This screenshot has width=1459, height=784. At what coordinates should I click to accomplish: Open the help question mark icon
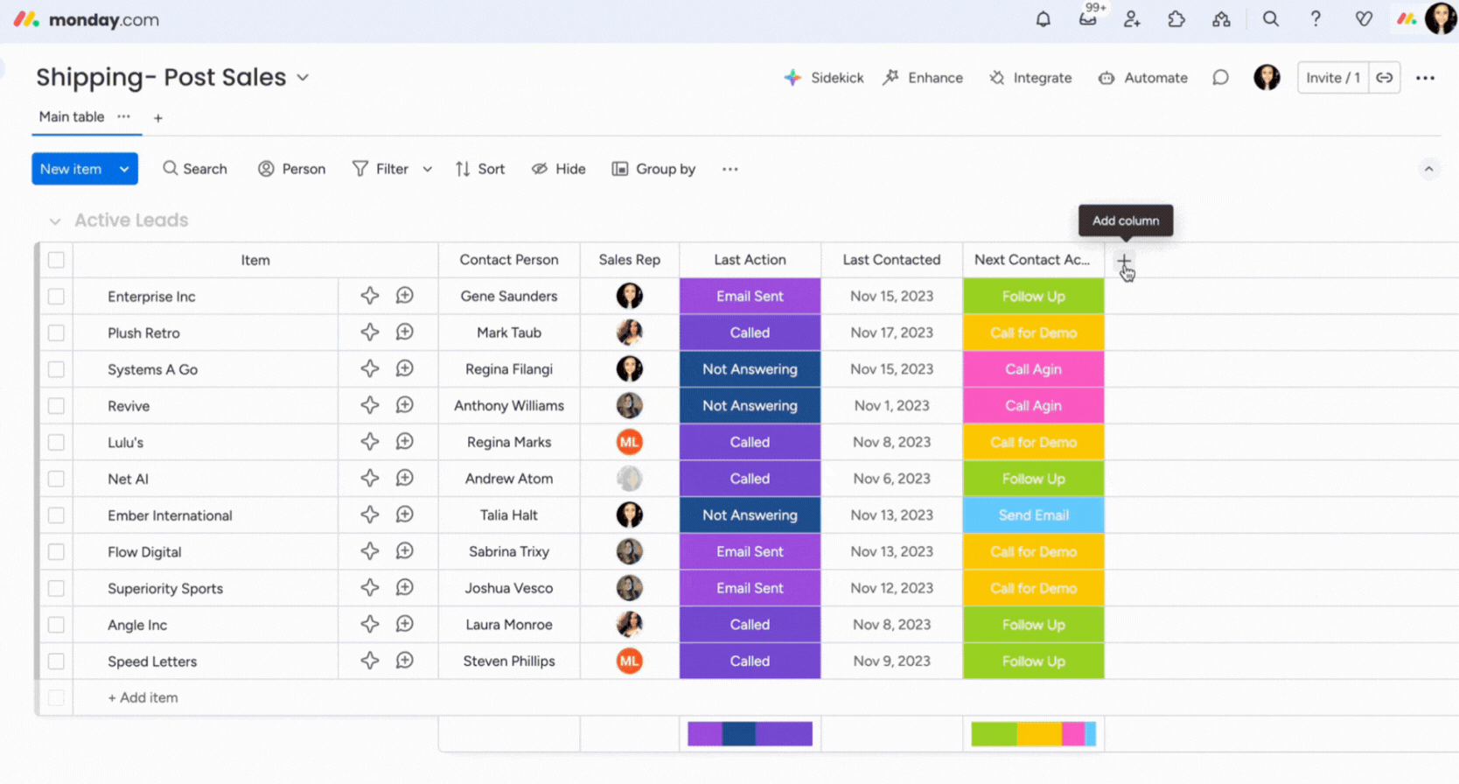coord(1315,19)
